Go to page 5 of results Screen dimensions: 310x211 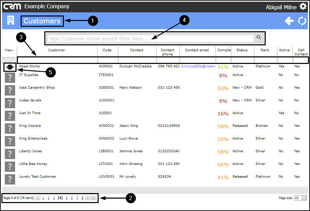pyautogui.click(x=66, y=198)
